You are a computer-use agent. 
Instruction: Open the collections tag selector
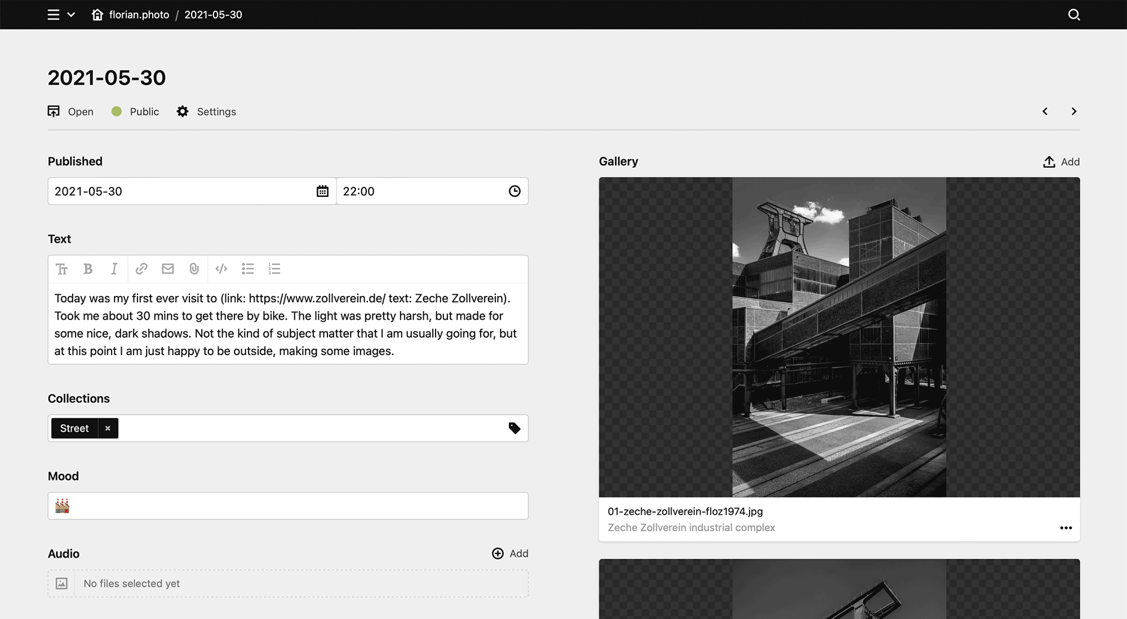coord(514,428)
